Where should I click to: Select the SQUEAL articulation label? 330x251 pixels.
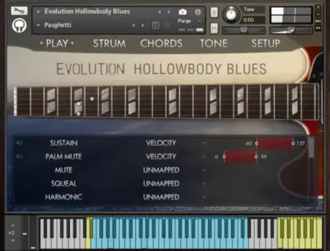pyautogui.click(x=64, y=184)
